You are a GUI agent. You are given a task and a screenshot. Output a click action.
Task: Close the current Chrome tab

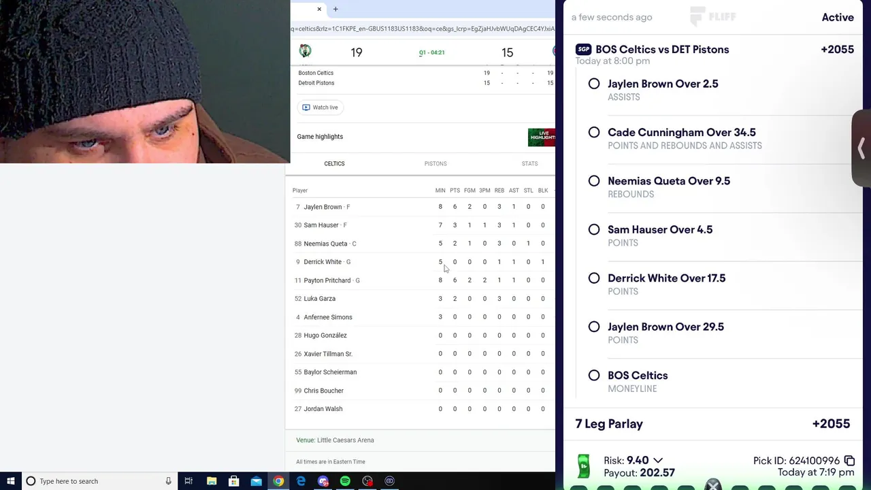[x=319, y=9]
